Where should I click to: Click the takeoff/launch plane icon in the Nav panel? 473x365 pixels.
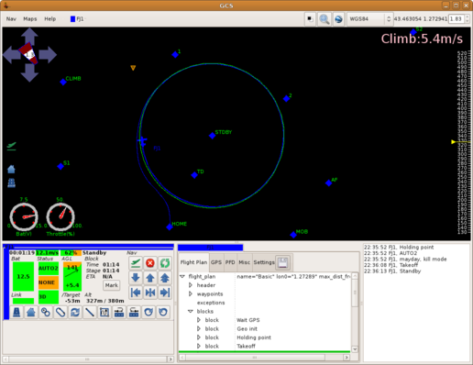[136, 263]
